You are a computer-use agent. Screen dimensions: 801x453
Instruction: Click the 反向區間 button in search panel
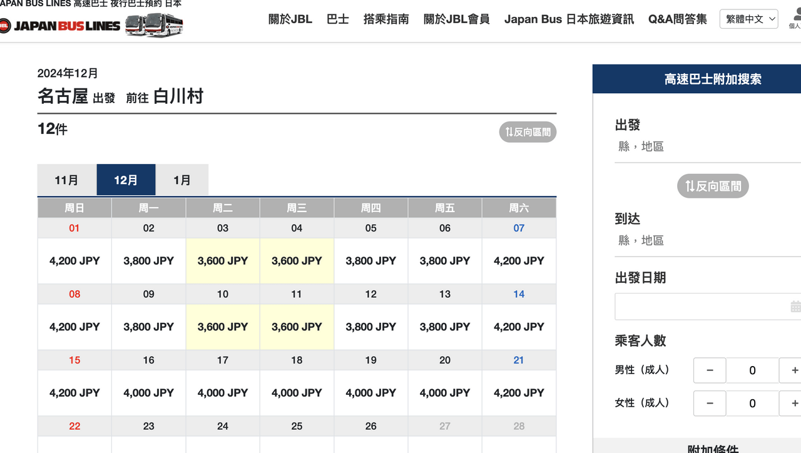(713, 186)
